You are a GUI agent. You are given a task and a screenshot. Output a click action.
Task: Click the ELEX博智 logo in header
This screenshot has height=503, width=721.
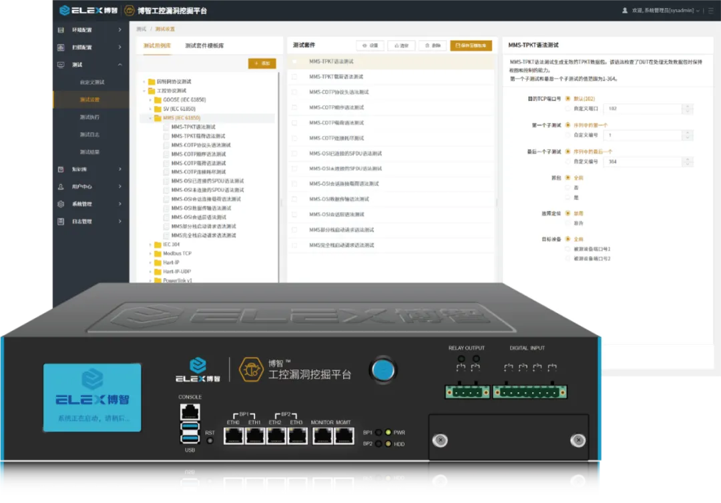(88, 10)
